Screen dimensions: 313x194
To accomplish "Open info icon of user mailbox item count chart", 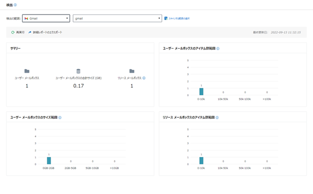I will point(218,49).
